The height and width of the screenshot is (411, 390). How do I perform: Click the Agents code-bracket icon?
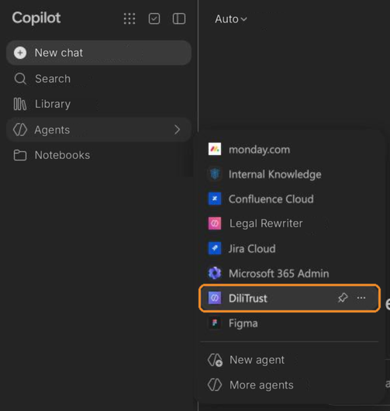tap(20, 130)
